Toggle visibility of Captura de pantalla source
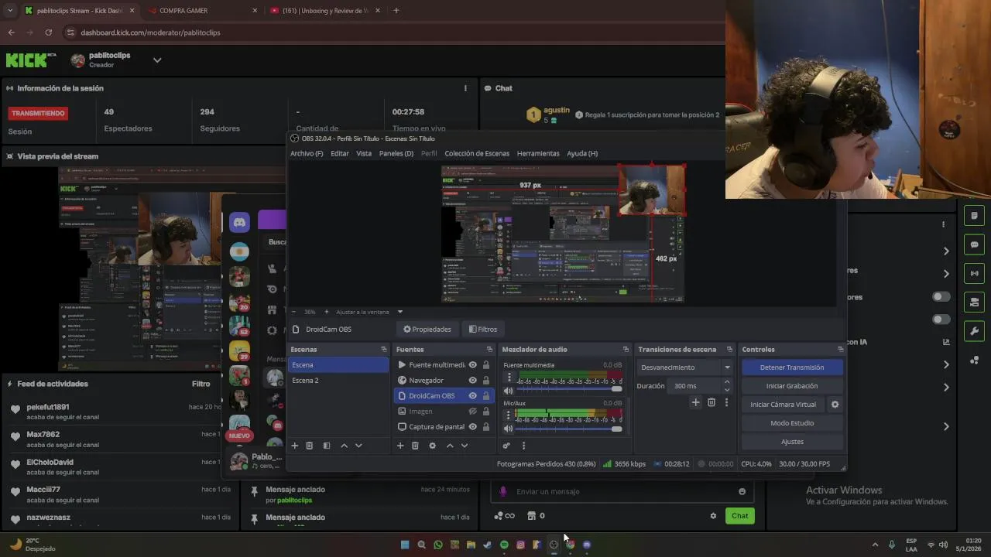The image size is (991, 557). coord(472,427)
